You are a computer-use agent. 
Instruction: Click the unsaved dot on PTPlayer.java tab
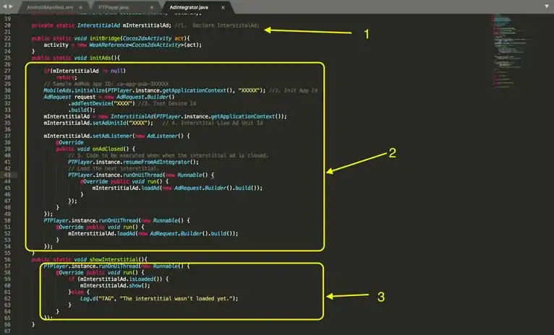152,7
